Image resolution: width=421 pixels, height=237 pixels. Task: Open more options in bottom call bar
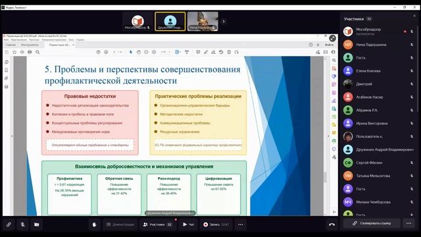click(241, 224)
